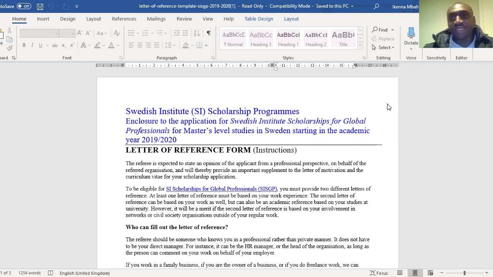493x277 pixels.
Task: Click the Save floppy disk icon
Action: 40,6
